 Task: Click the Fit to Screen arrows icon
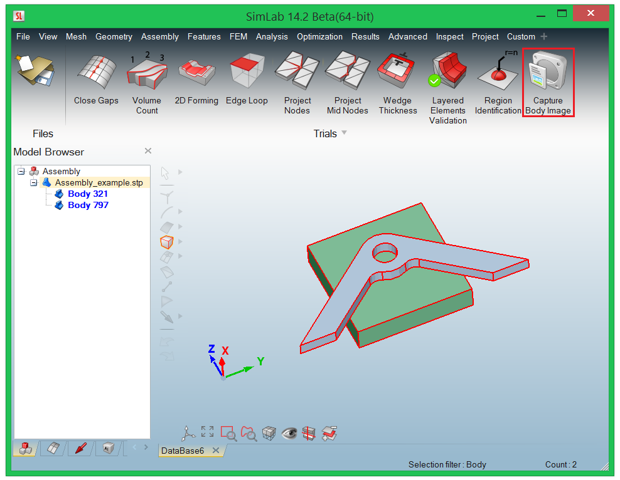tap(207, 432)
